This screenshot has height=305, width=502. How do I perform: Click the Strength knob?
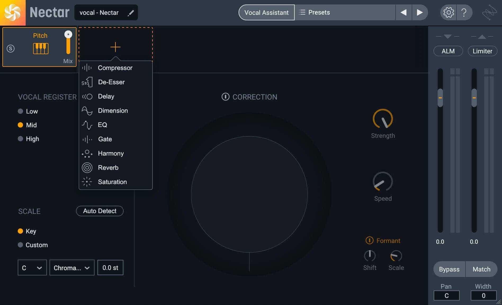(x=383, y=119)
